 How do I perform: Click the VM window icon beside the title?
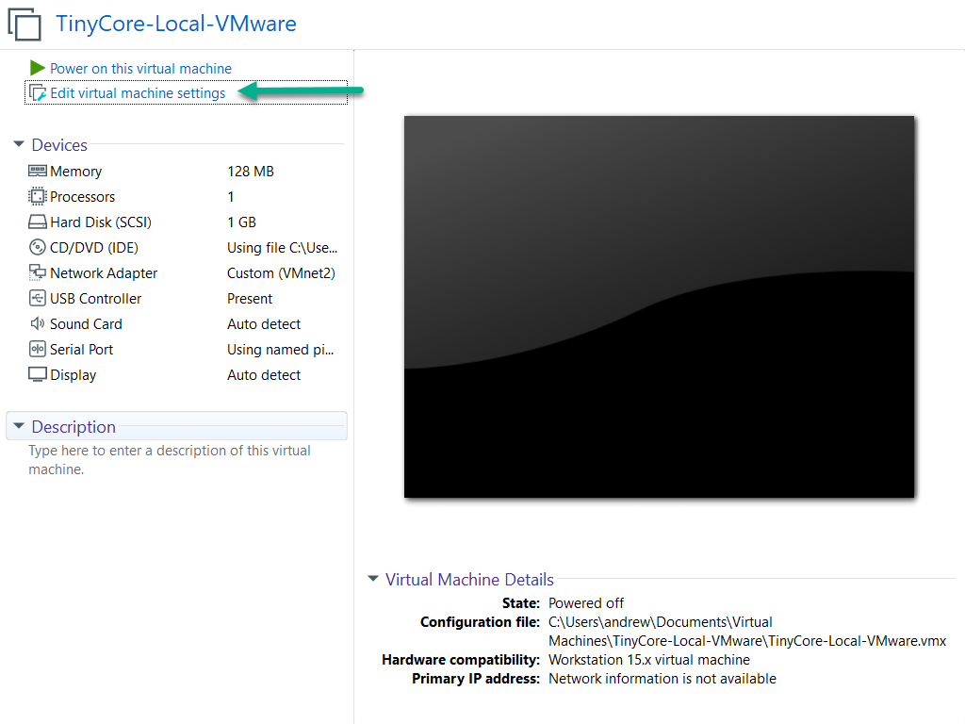point(24,25)
